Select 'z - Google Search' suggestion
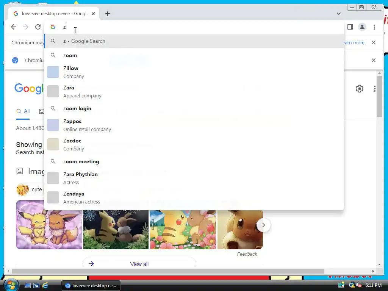This screenshot has width=388, height=291. [194, 41]
